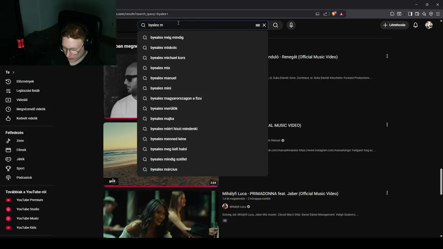Click the YouTube search magnifier button
This screenshot has height=249, width=443.
pos(275,25)
